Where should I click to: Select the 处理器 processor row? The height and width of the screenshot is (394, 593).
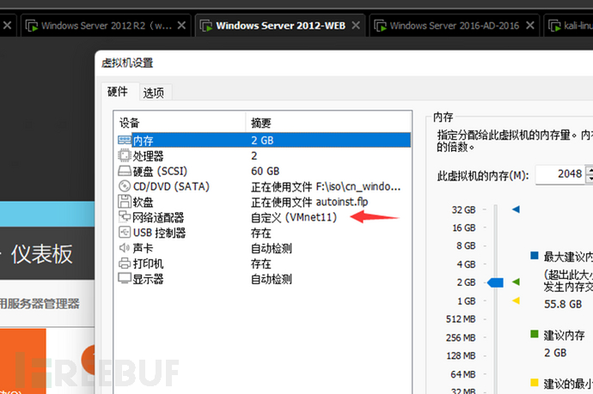264,155
